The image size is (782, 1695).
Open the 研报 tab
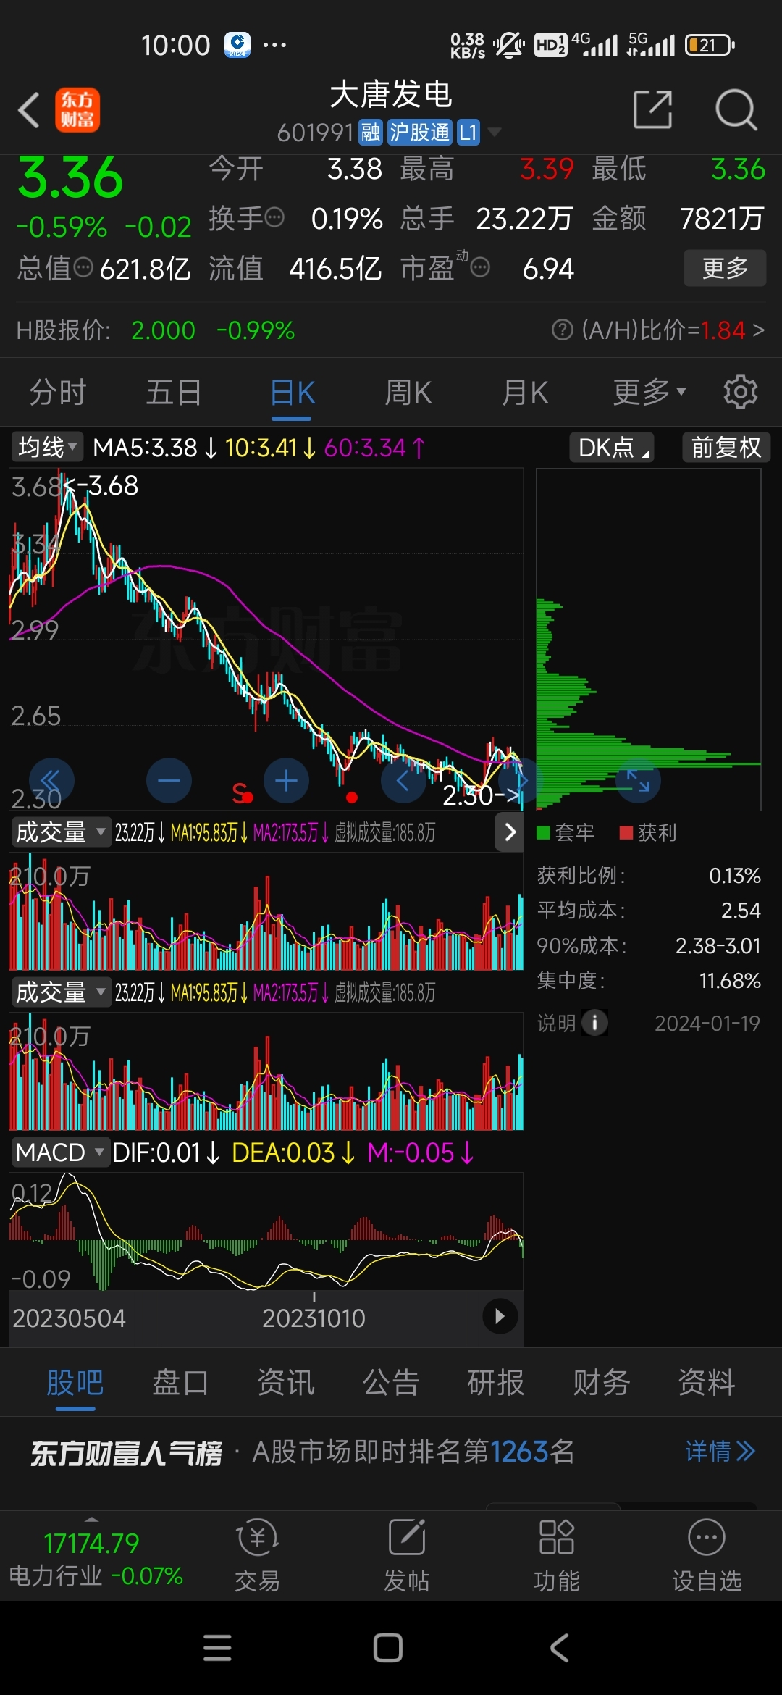coord(496,1383)
